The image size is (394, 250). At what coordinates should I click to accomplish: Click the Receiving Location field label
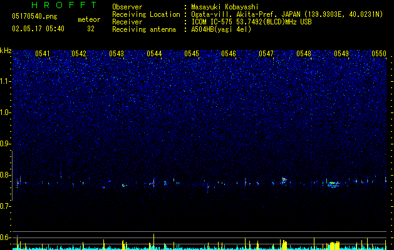(146, 14)
